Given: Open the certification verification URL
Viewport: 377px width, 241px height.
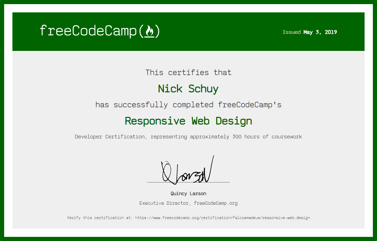Looking at the screenshot, I should tap(222, 218).
